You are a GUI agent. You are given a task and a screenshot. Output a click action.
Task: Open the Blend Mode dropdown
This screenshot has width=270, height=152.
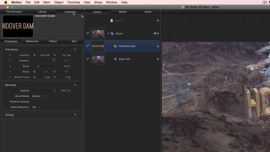click(38, 96)
